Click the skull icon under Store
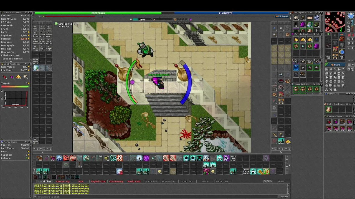This screenshot has height=199, width=355. pos(327,81)
